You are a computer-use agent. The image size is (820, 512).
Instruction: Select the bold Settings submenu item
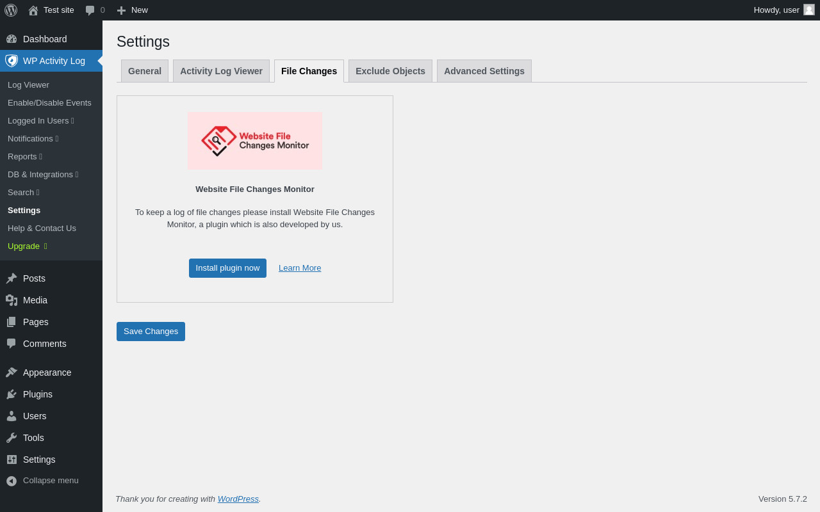click(51, 211)
